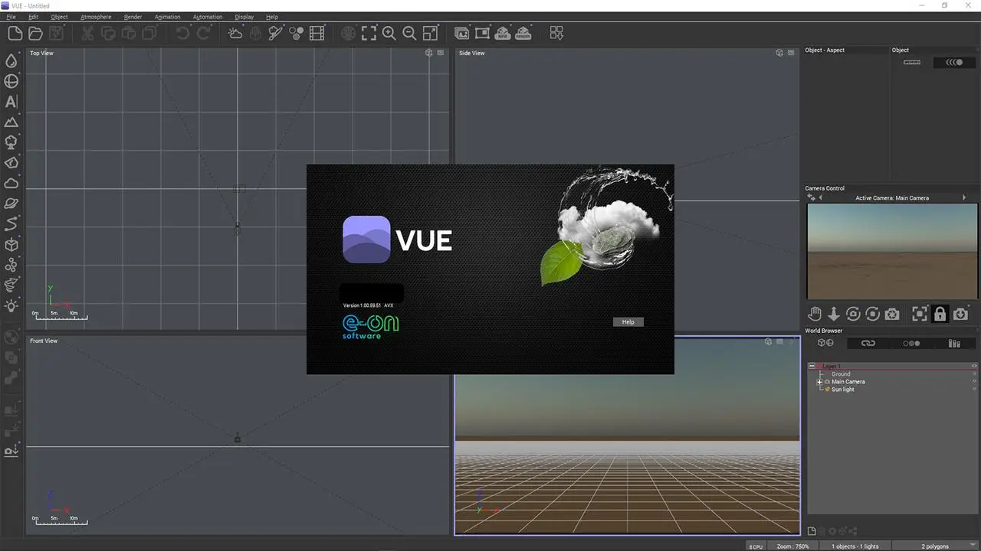
Task: Switch World Browser to links tab
Action: coord(868,343)
